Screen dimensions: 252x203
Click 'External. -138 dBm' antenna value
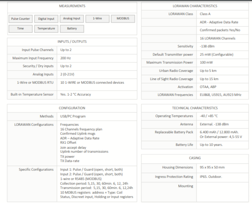click(214, 124)
